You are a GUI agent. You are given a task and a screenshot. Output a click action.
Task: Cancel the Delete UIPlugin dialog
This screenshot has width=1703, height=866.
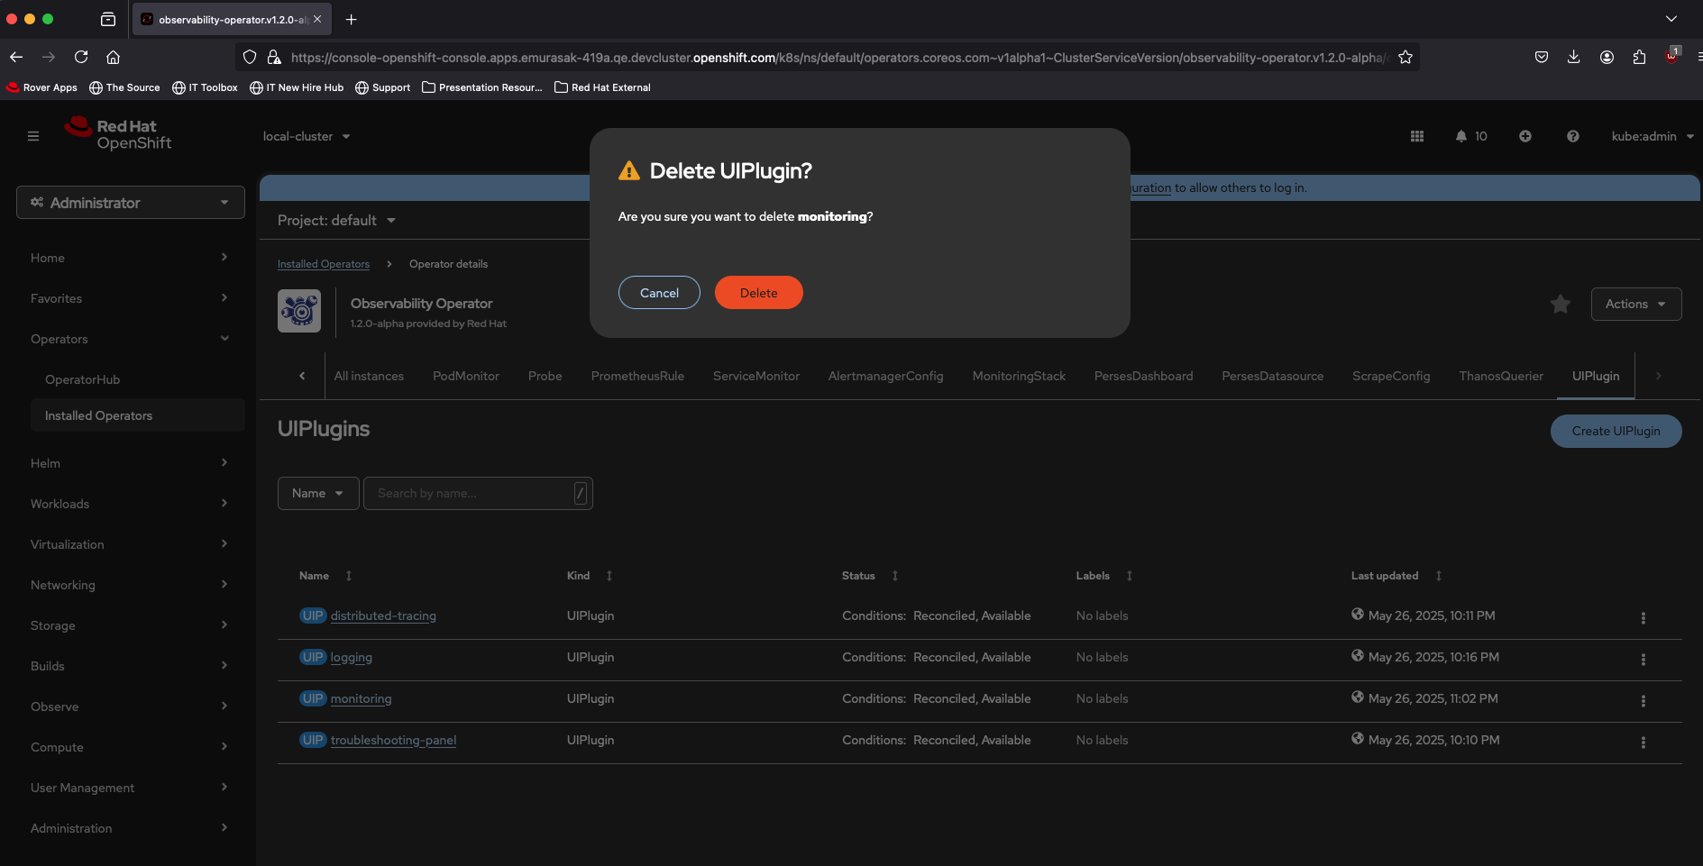[x=659, y=293]
